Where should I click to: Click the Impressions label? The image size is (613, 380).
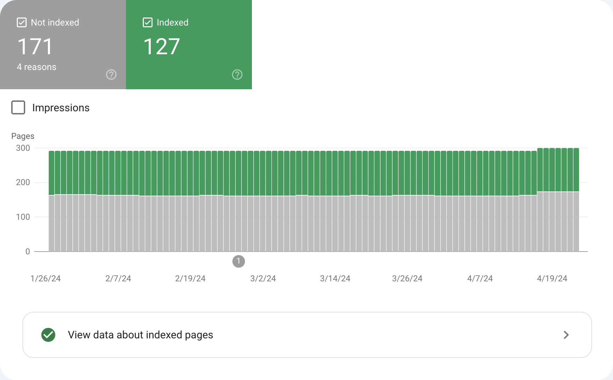pyautogui.click(x=61, y=108)
